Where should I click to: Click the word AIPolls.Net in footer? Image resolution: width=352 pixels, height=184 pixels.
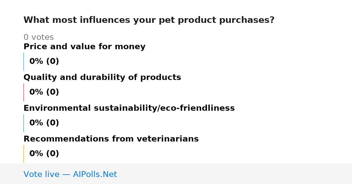pos(95,174)
